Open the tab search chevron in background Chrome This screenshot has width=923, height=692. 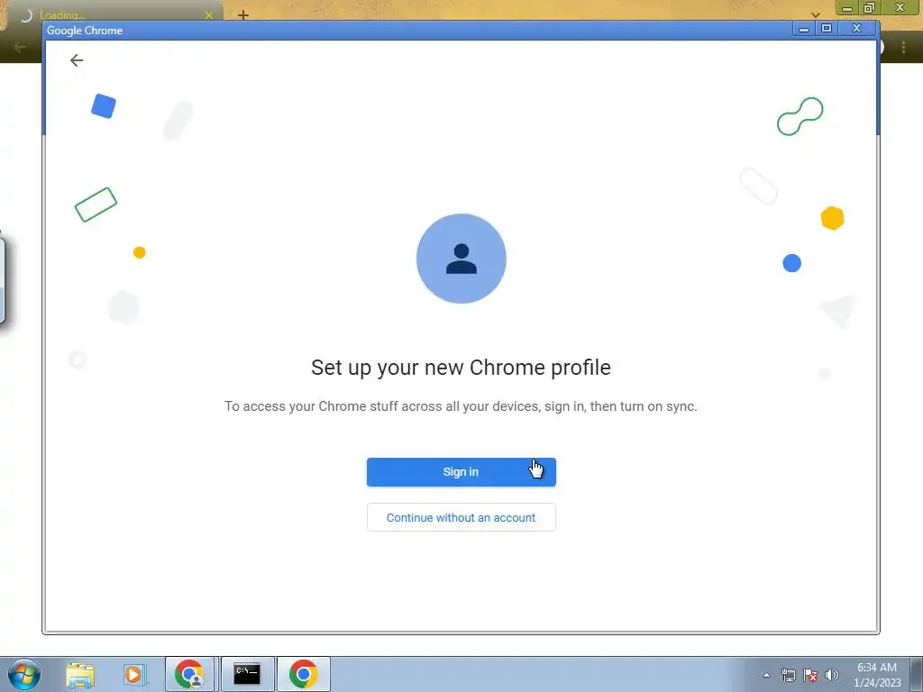[x=815, y=14]
